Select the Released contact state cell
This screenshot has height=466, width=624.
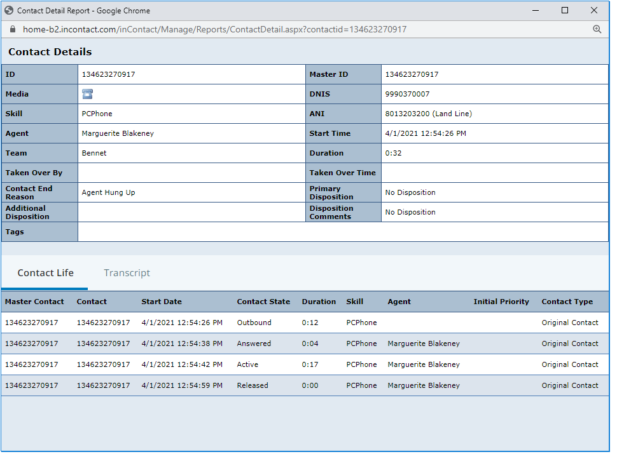click(x=253, y=385)
